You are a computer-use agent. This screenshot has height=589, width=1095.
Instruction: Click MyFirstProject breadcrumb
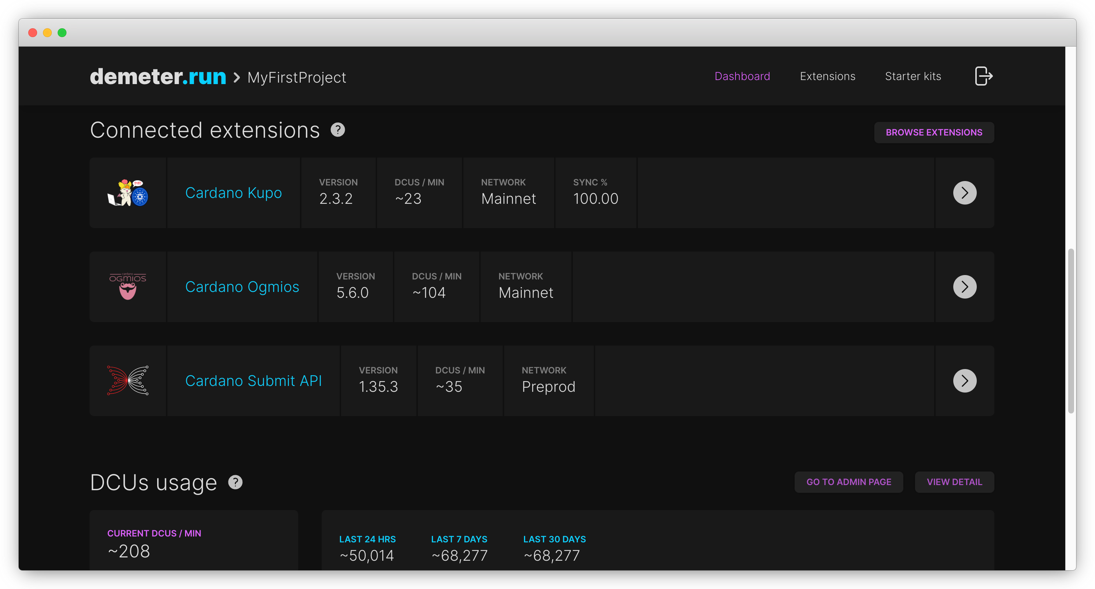point(297,78)
